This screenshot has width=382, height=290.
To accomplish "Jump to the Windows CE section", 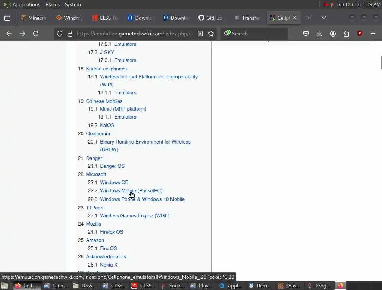I will pyautogui.click(x=114, y=182).
